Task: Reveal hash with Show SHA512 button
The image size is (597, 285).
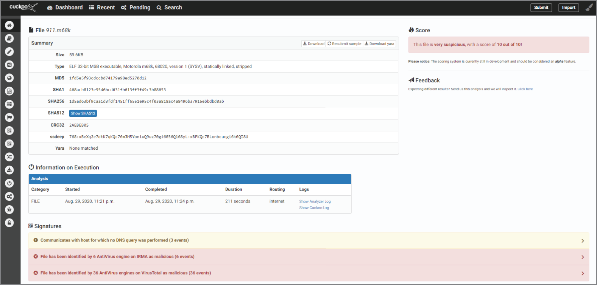Action: (x=83, y=113)
